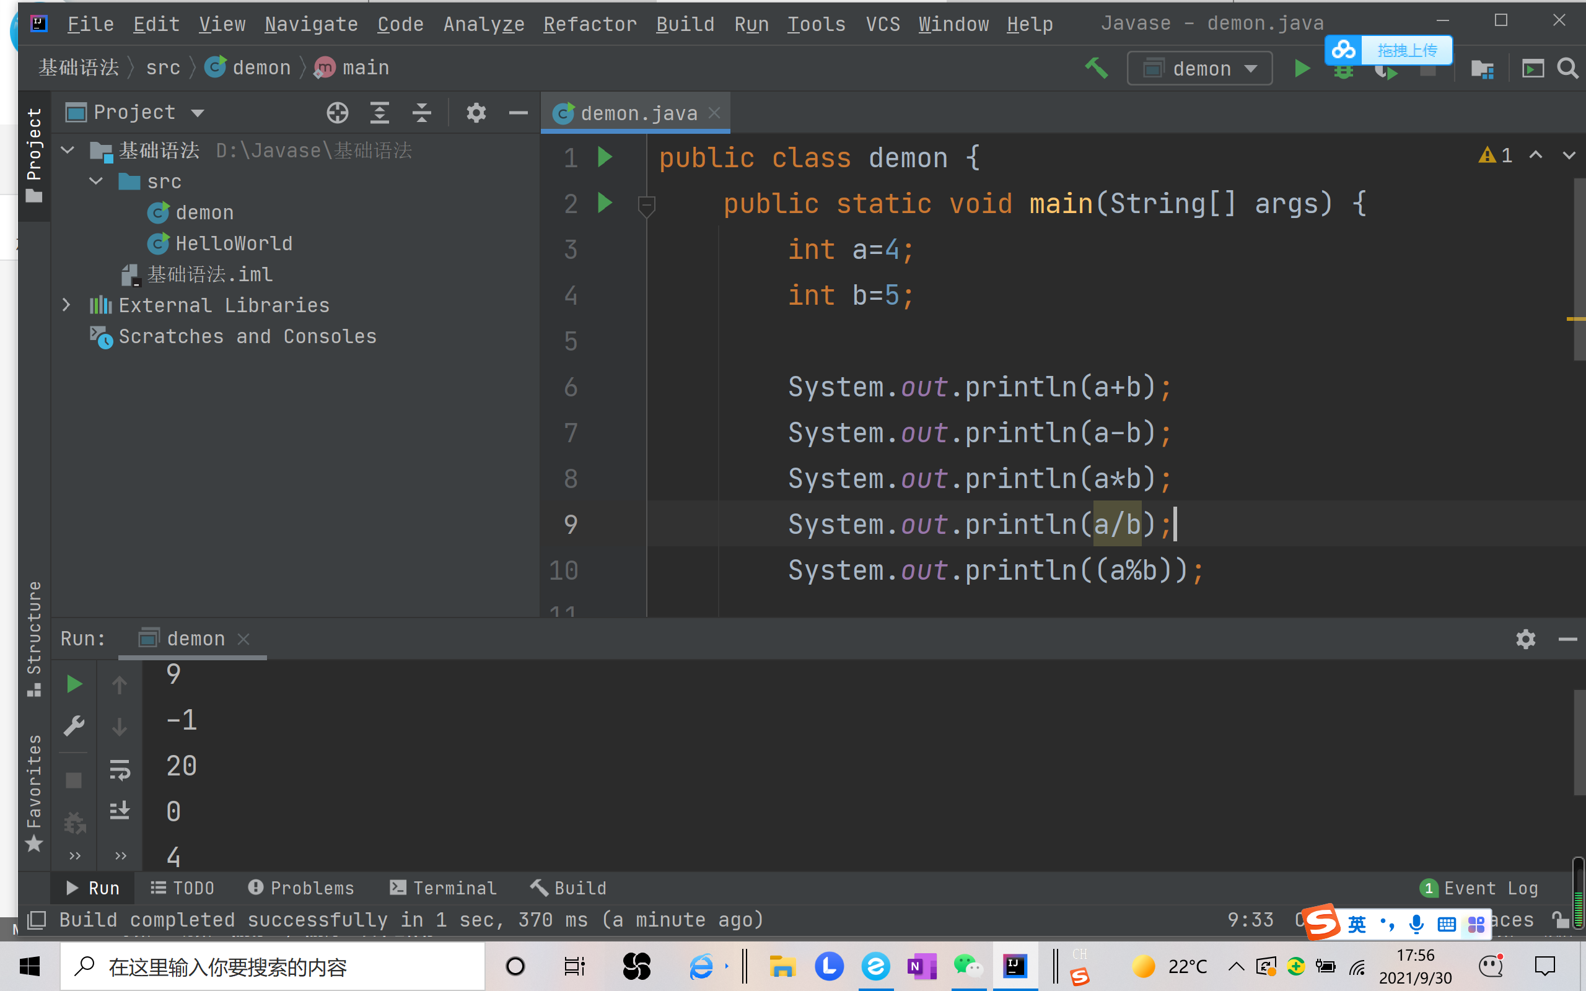This screenshot has height=991, width=1586.
Task: Click the green Run button in top toolbar
Action: (1302, 68)
